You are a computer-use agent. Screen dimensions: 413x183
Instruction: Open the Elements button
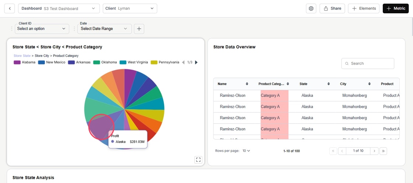(x=364, y=8)
